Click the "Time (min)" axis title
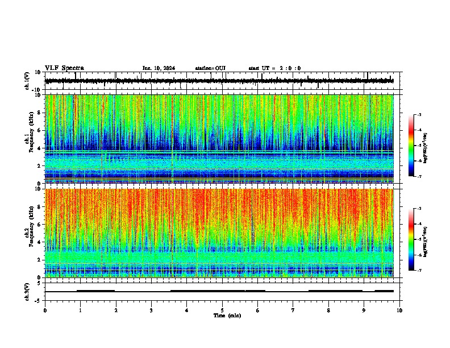Screen dimensions: 450x348 227,316
